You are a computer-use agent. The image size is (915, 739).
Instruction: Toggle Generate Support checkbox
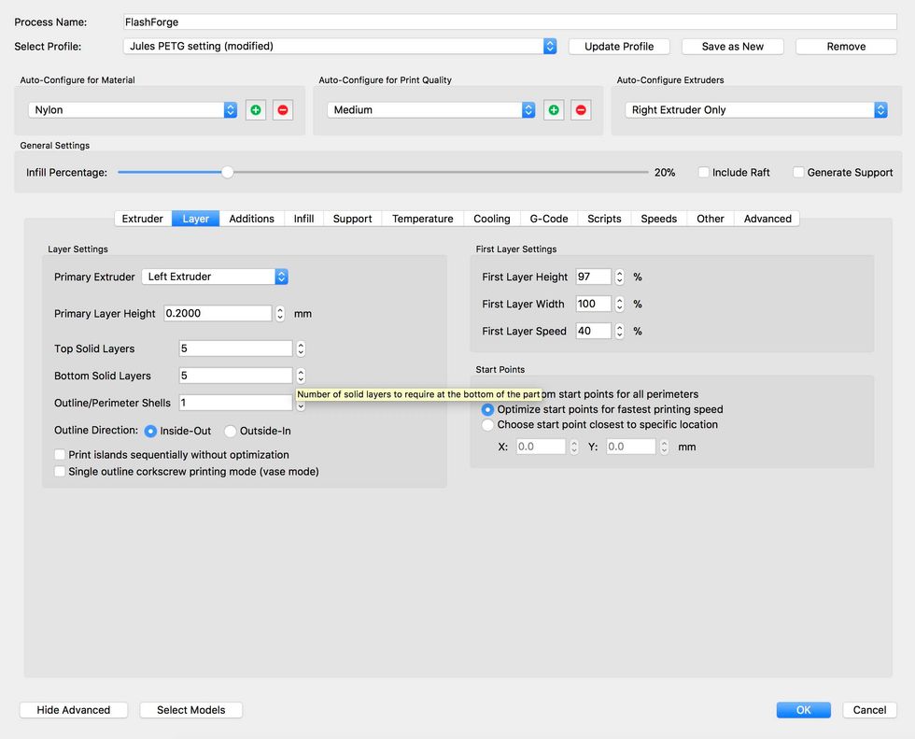798,173
